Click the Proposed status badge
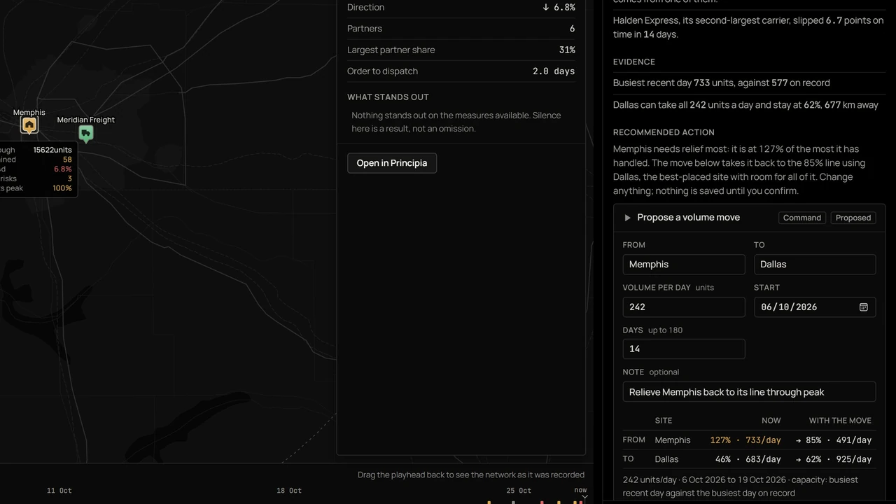The height and width of the screenshot is (504, 896). (x=853, y=218)
